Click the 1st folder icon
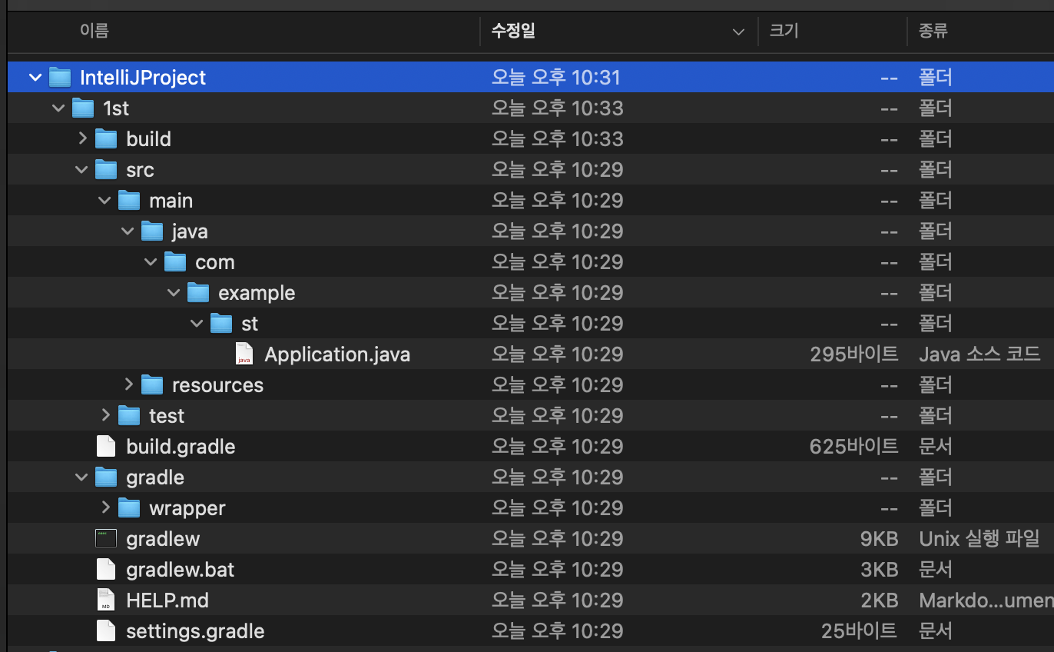Image resolution: width=1054 pixels, height=652 pixels. (x=83, y=108)
